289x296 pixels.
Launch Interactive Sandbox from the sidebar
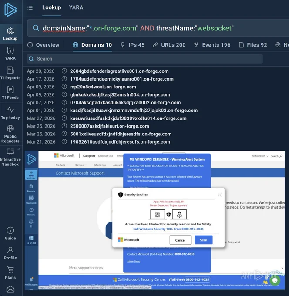[x=10, y=157]
